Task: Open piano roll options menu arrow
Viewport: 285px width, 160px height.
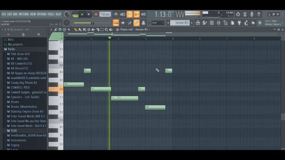Action: click(x=51, y=30)
